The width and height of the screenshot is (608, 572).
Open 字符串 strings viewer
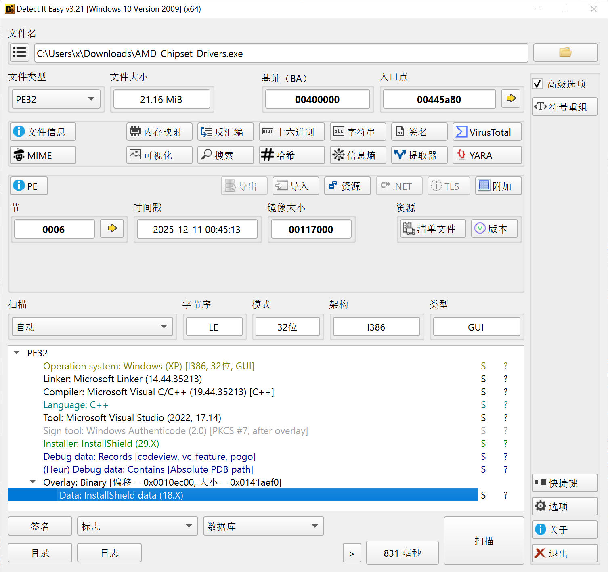tap(358, 132)
